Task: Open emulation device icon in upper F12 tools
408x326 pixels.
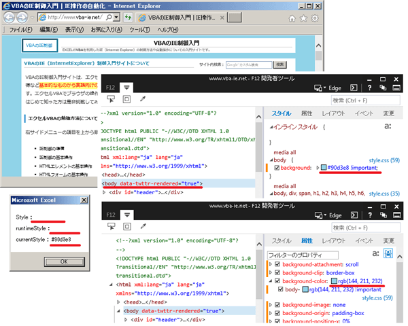Action: coord(318,88)
